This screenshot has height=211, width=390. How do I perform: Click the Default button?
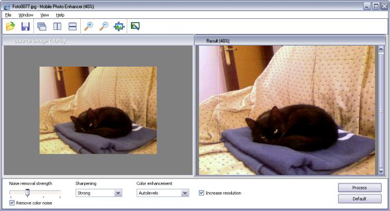(x=359, y=199)
